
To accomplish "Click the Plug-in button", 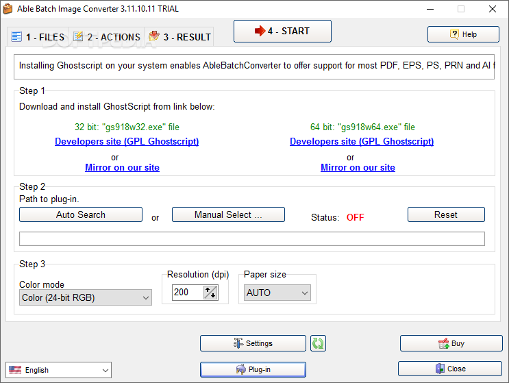I will 253,369.
